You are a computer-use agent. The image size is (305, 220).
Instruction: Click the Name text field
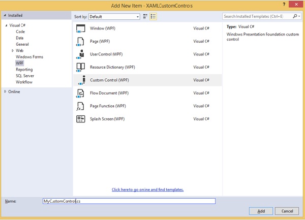(129, 201)
